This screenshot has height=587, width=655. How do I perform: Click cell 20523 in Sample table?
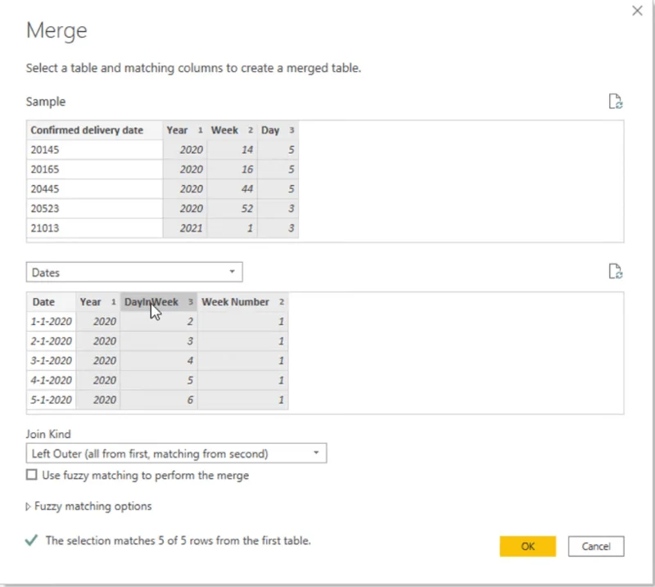[95, 208]
